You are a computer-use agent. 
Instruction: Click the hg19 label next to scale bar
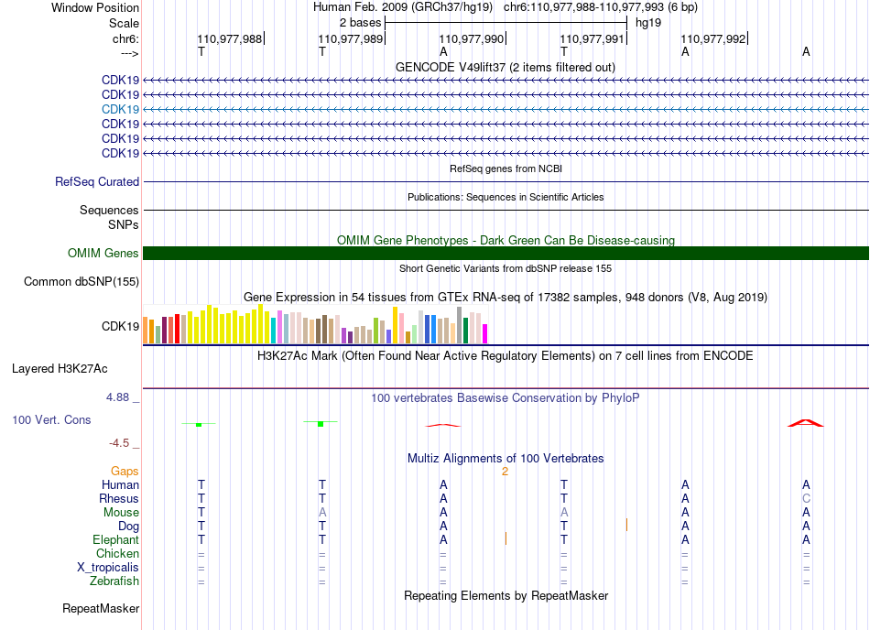tap(648, 23)
